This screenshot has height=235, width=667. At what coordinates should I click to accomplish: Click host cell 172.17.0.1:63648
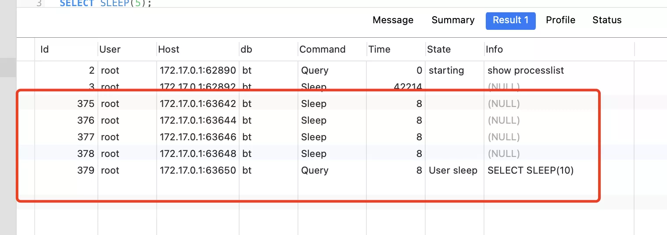(x=198, y=154)
